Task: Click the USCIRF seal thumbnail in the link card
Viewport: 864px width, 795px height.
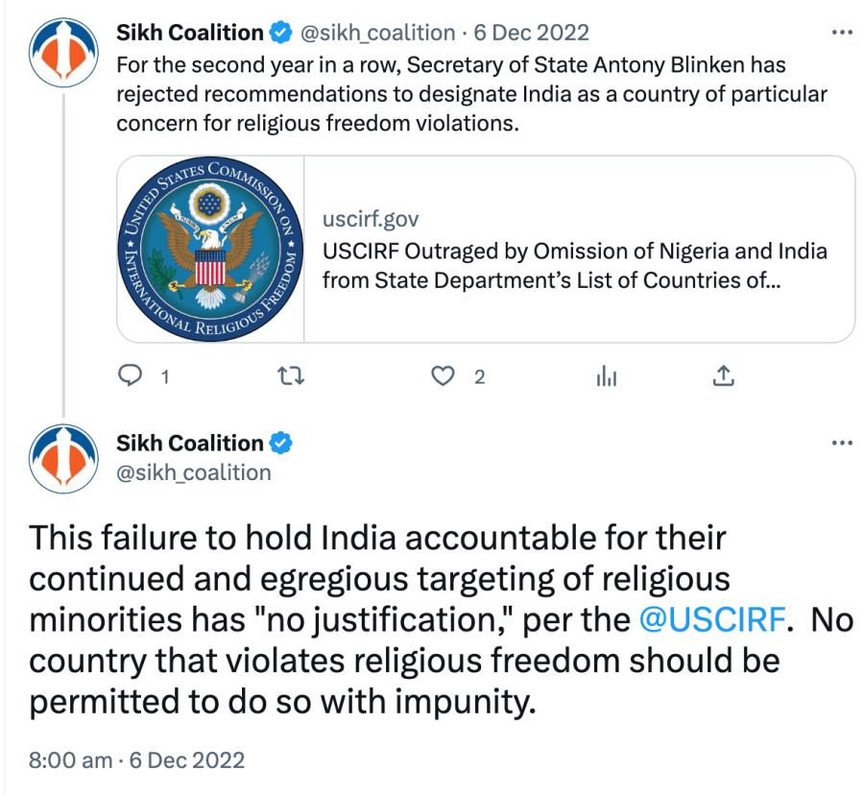Action: click(211, 249)
